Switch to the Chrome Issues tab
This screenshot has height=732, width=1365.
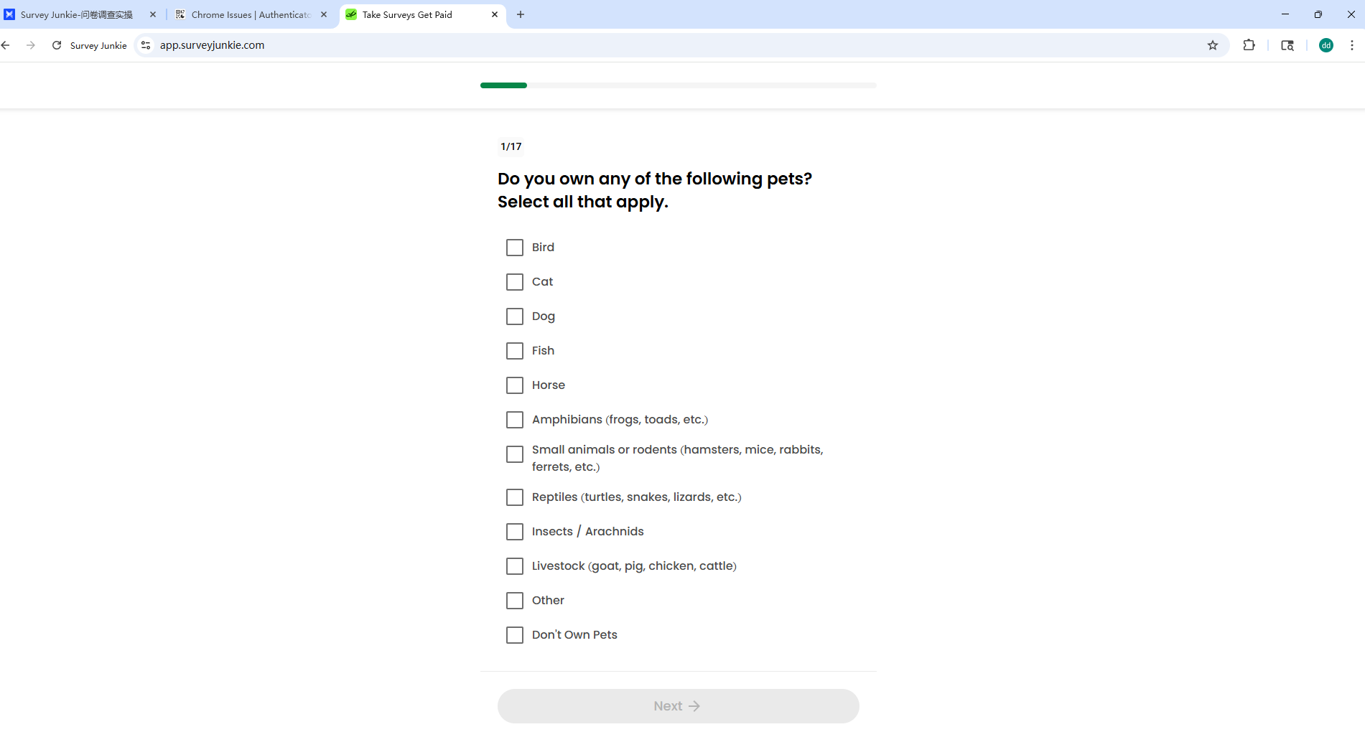(x=249, y=14)
